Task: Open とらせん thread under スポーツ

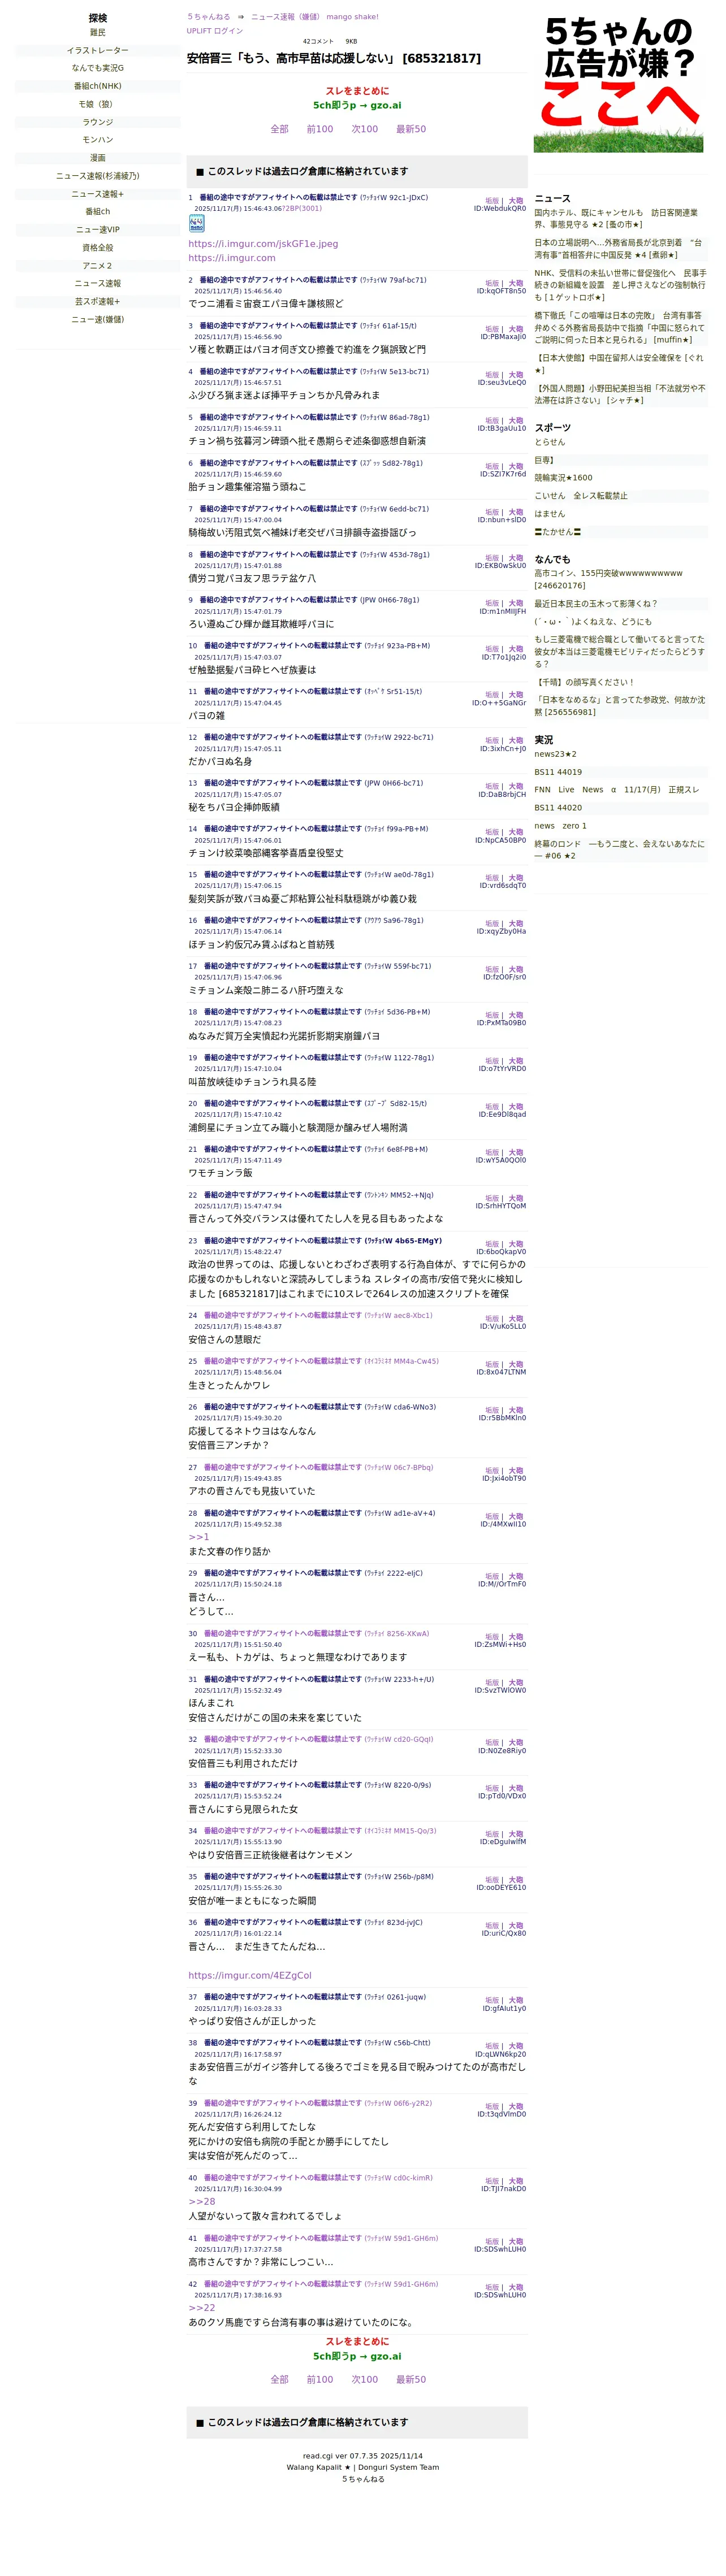Action: pos(550,442)
